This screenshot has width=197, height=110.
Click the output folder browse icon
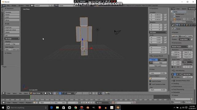[x=191, y=99]
